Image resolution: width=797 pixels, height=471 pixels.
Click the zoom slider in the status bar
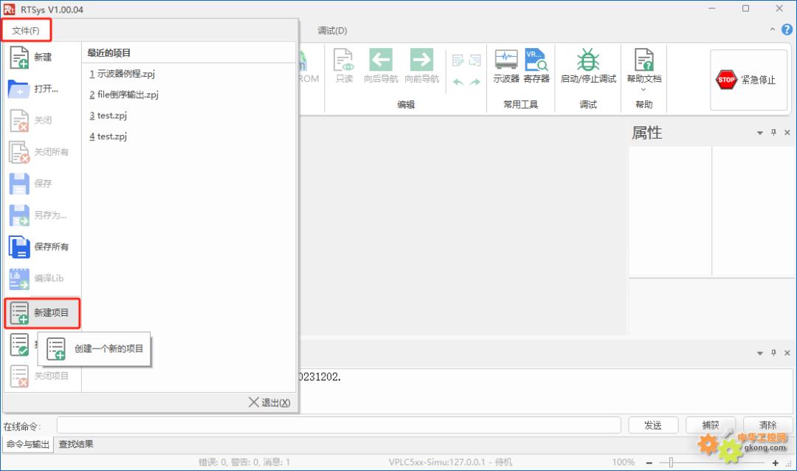(670, 462)
